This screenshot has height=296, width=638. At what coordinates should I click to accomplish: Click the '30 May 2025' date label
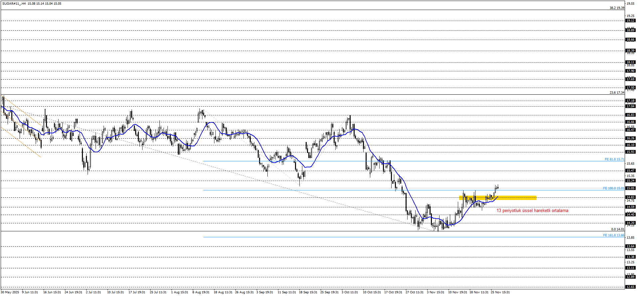point(10,292)
